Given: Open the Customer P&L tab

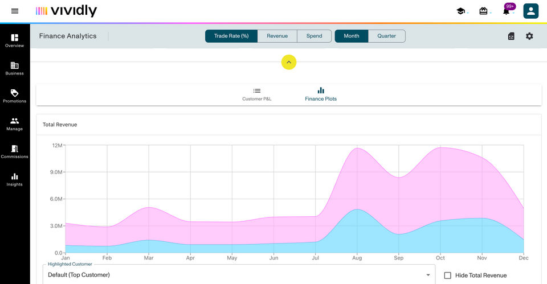Looking at the screenshot, I should (x=257, y=94).
